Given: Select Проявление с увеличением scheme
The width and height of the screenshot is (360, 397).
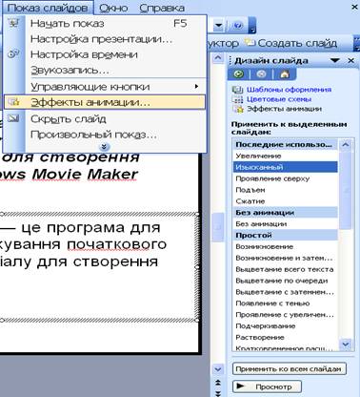Looking at the screenshot, I should [286, 315].
